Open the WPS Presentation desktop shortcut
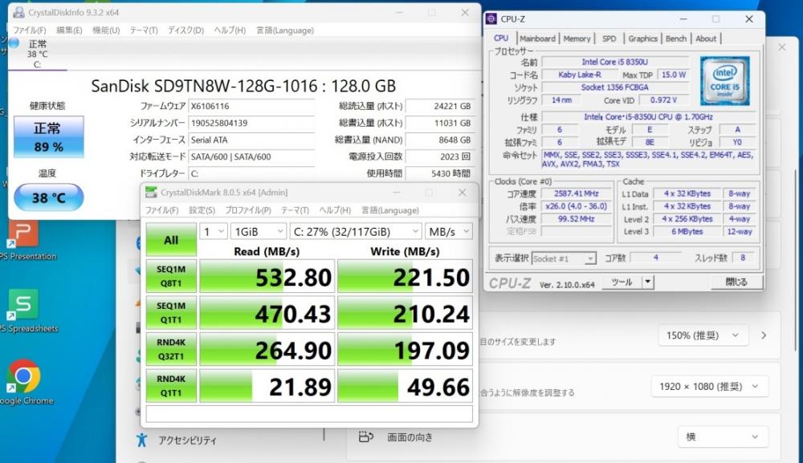This screenshot has width=803, height=463. [23, 239]
